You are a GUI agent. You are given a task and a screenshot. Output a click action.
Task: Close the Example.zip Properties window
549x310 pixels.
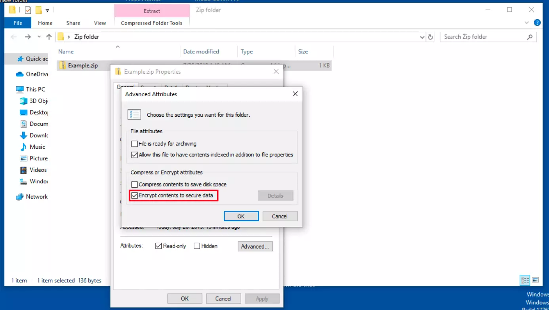[276, 72]
